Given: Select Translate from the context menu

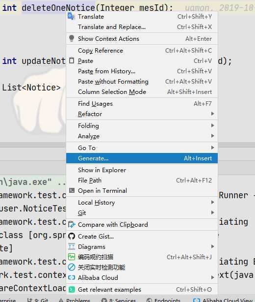Looking at the screenshot, I should click(x=142, y=16).
